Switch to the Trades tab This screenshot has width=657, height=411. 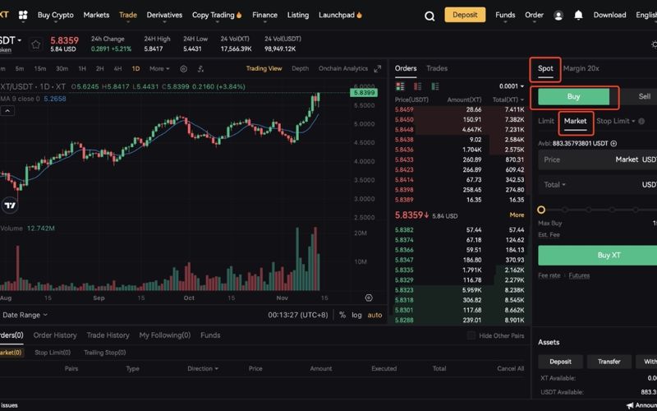click(437, 68)
